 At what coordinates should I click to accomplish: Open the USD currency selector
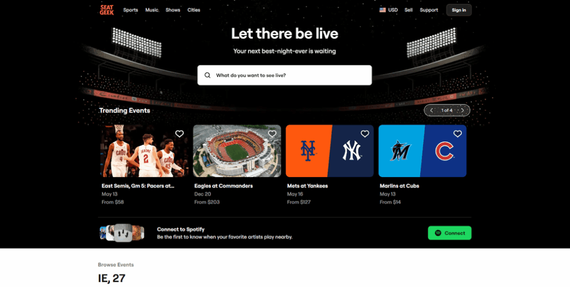pos(393,10)
